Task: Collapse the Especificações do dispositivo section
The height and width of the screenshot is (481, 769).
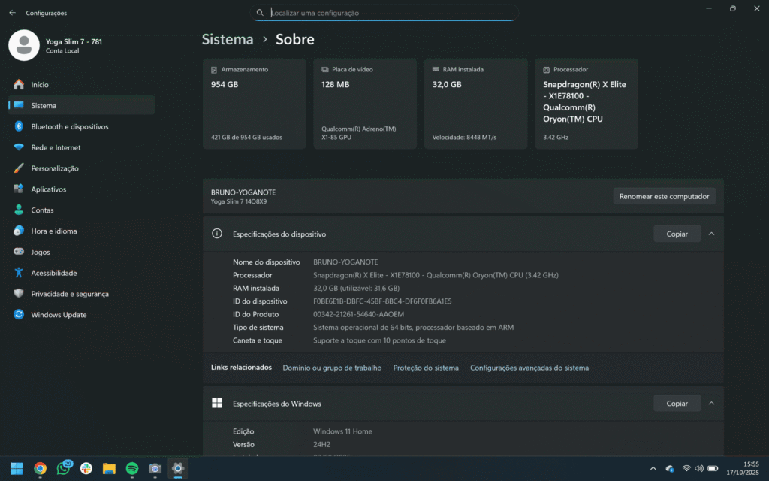Action: point(711,234)
